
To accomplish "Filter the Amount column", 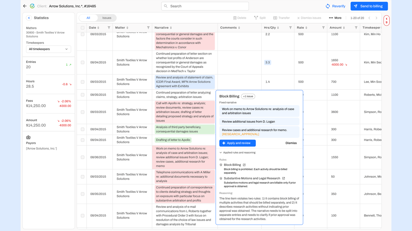I will click(x=356, y=28).
